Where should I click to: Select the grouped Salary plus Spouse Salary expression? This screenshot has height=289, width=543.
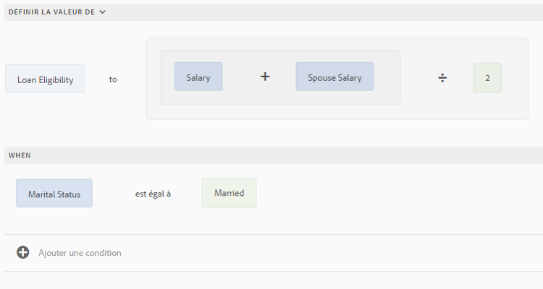click(279, 99)
